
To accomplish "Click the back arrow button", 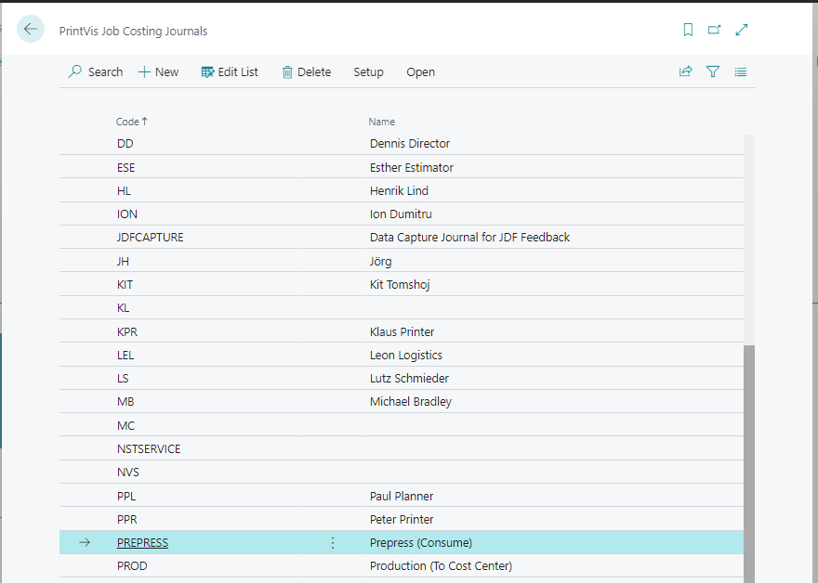I will (31, 30).
